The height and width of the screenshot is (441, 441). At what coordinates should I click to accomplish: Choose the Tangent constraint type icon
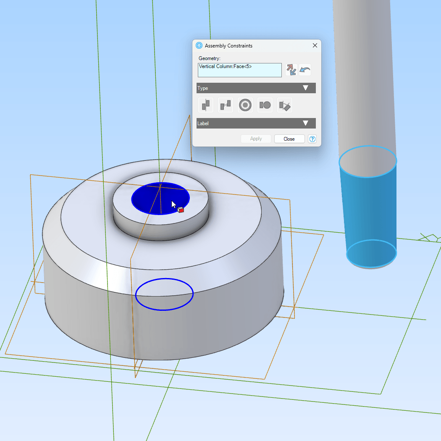[x=265, y=105]
